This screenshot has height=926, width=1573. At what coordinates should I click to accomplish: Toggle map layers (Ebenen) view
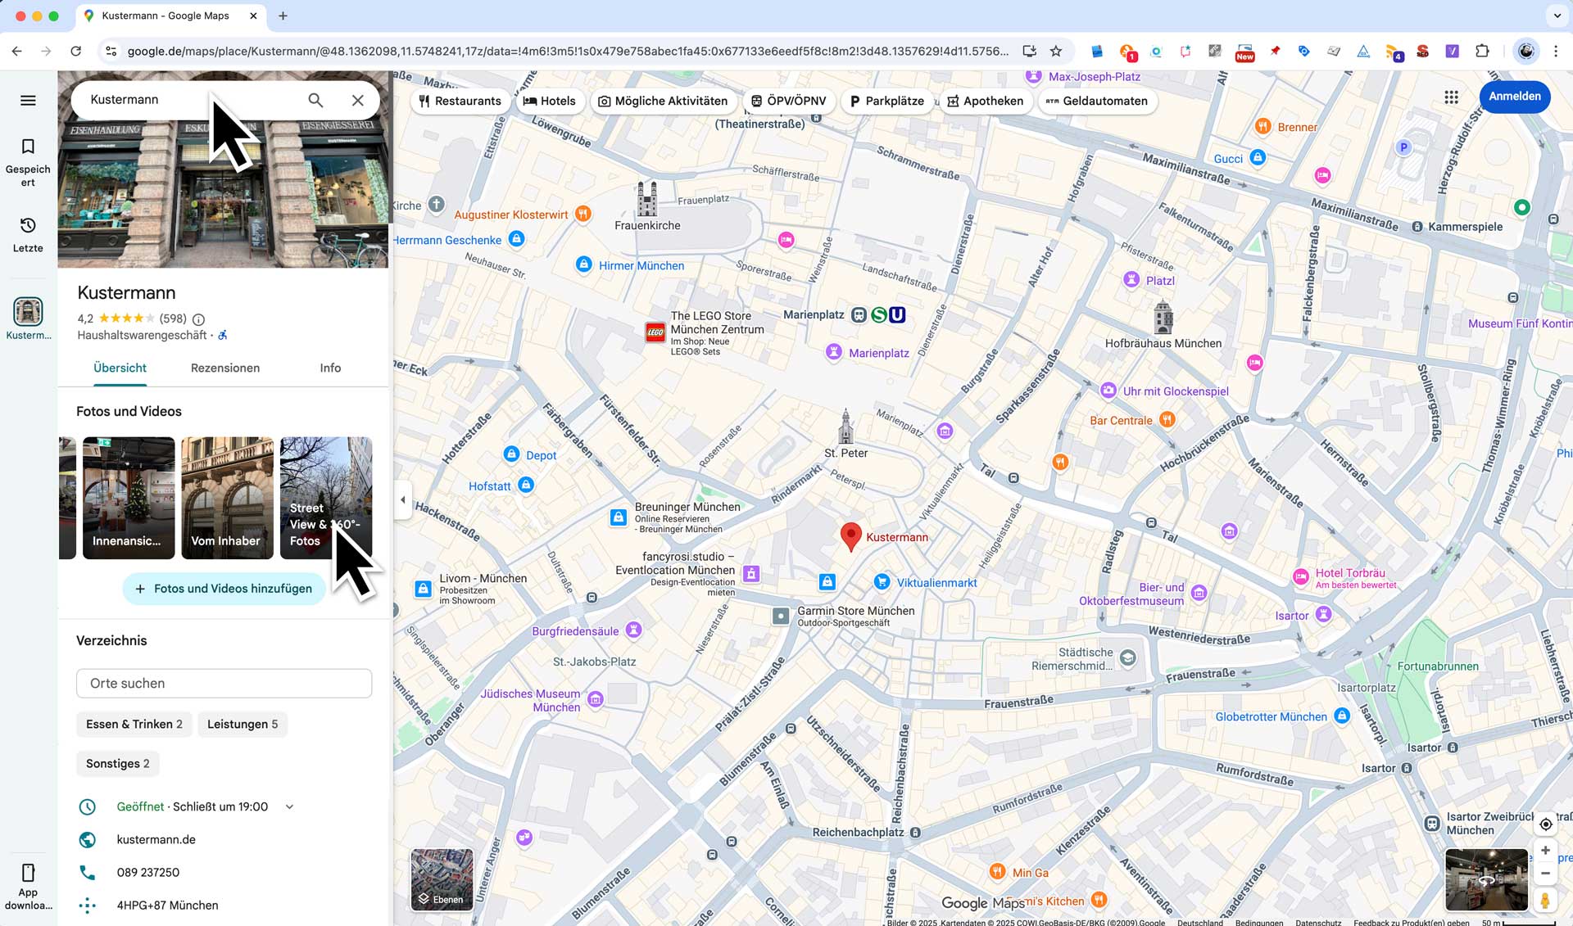point(442,879)
